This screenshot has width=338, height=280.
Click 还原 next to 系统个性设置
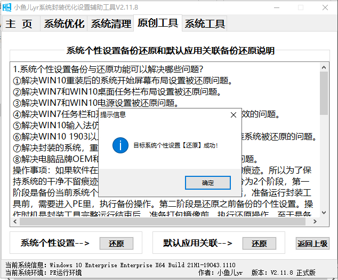(x=116, y=244)
